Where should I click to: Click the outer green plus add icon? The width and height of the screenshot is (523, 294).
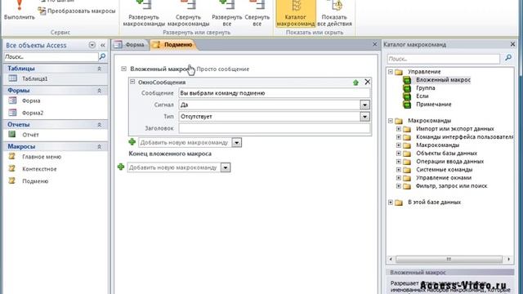(x=121, y=167)
